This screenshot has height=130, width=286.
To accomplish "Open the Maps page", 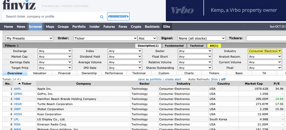I will click(50, 26).
